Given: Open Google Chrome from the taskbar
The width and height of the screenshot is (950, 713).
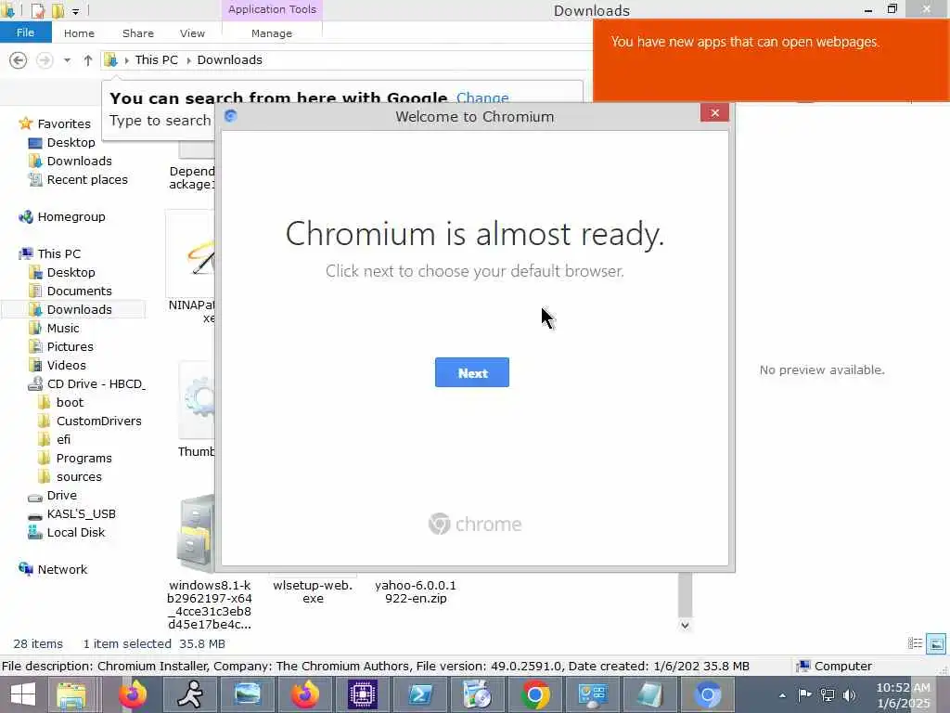Looking at the screenshot, I should [535, 694].
